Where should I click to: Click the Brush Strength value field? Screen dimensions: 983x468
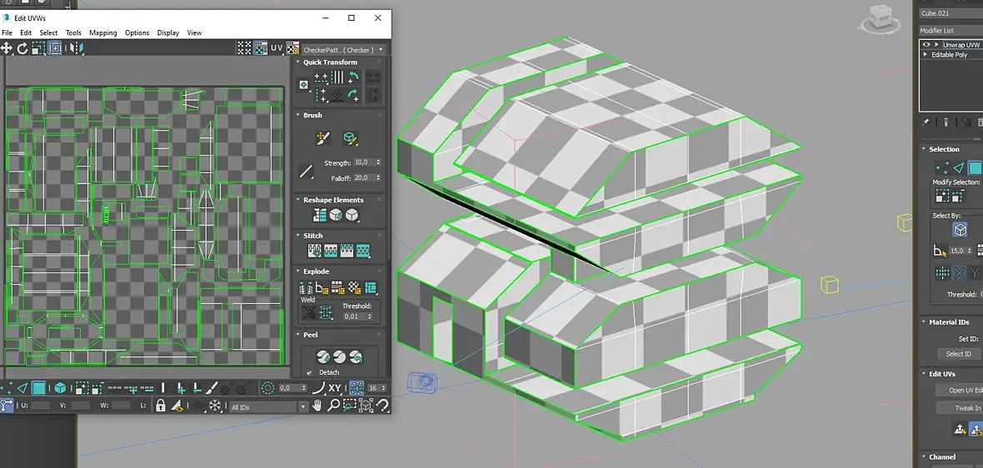tap(363, 162)
